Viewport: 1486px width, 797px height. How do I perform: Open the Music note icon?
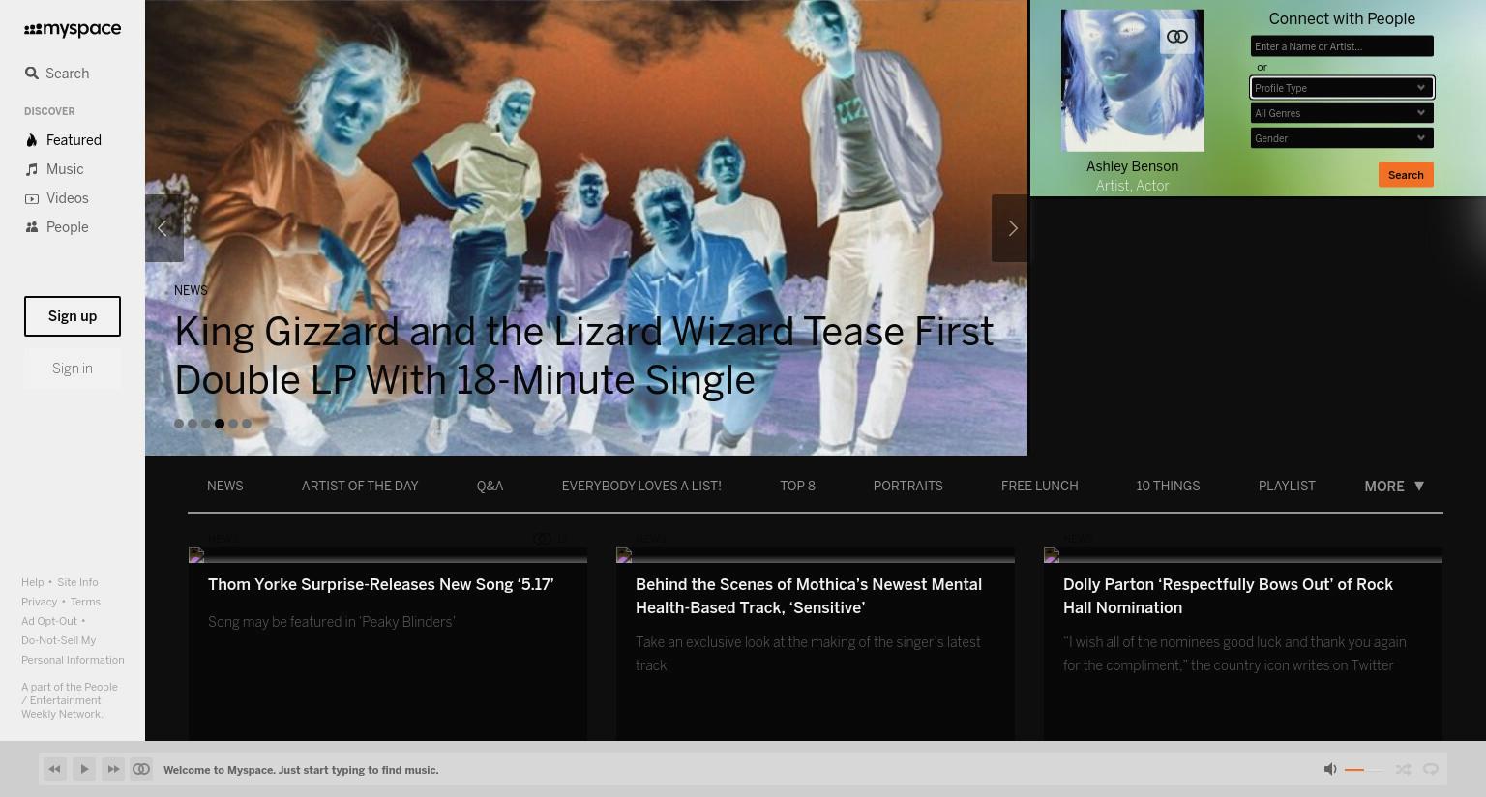tap(32, 169)
